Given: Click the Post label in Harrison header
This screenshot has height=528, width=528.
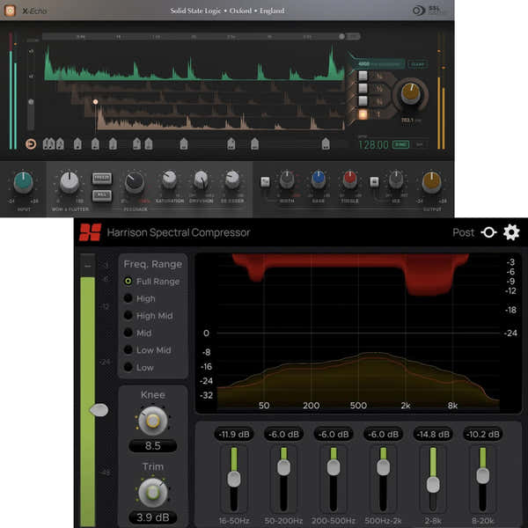Looking at the screenshot, I should click(463, 232).
